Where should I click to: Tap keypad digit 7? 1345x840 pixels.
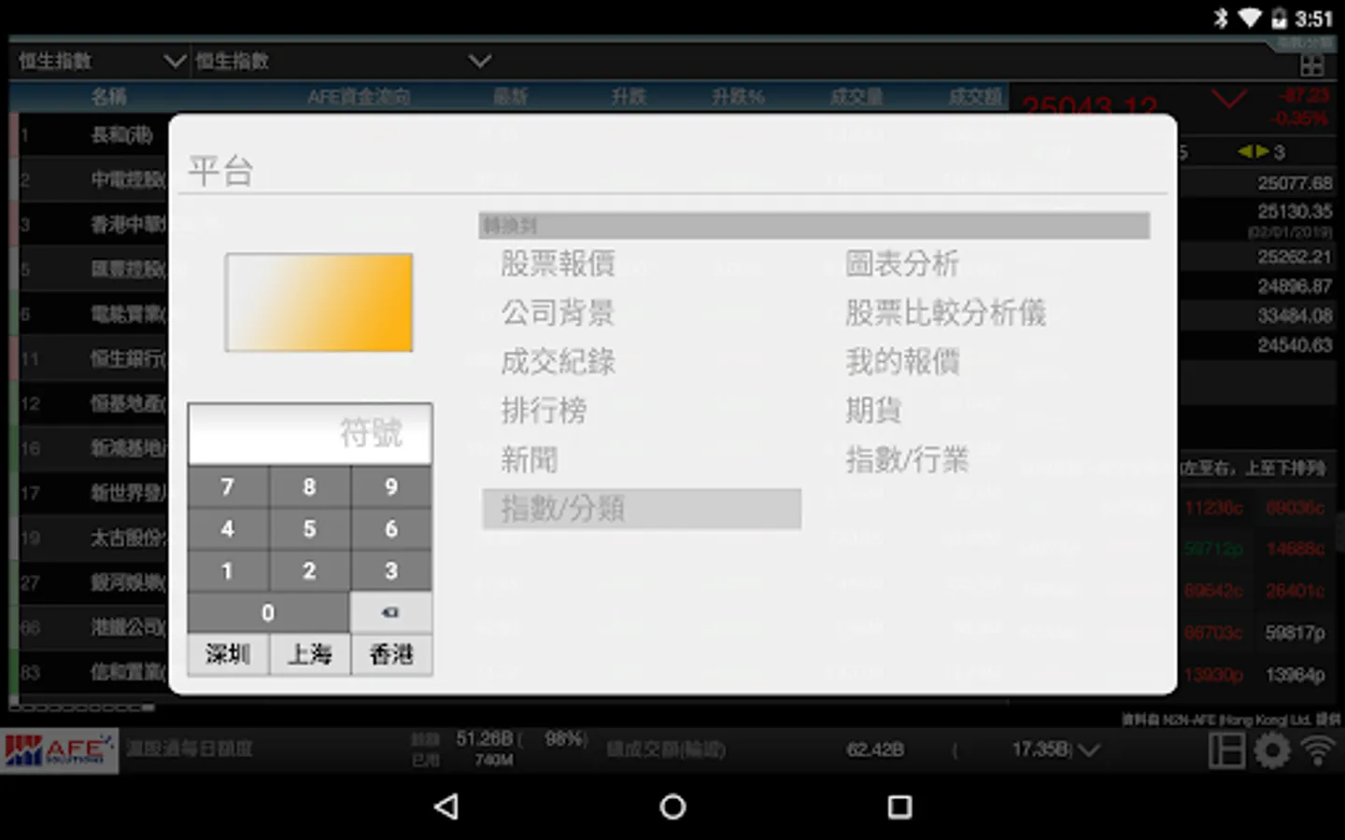pos(228,487)
